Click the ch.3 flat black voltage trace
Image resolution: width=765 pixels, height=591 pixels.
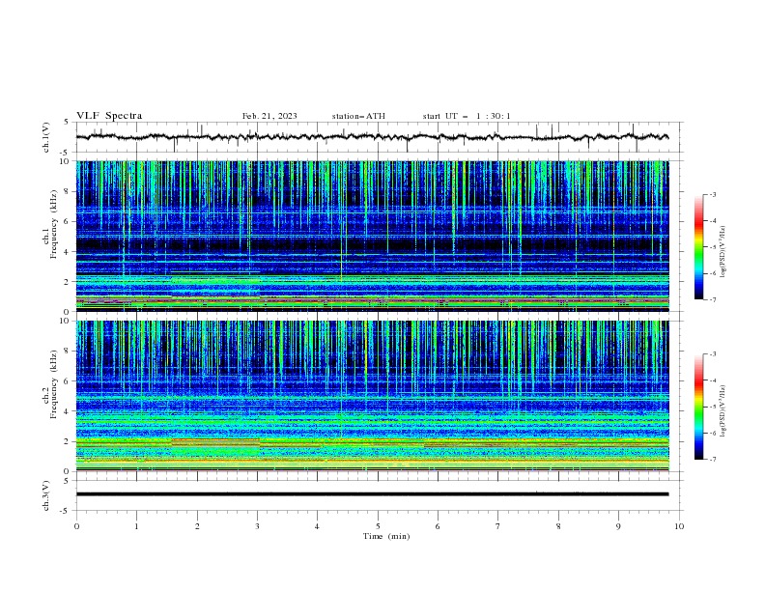(372, 494)
